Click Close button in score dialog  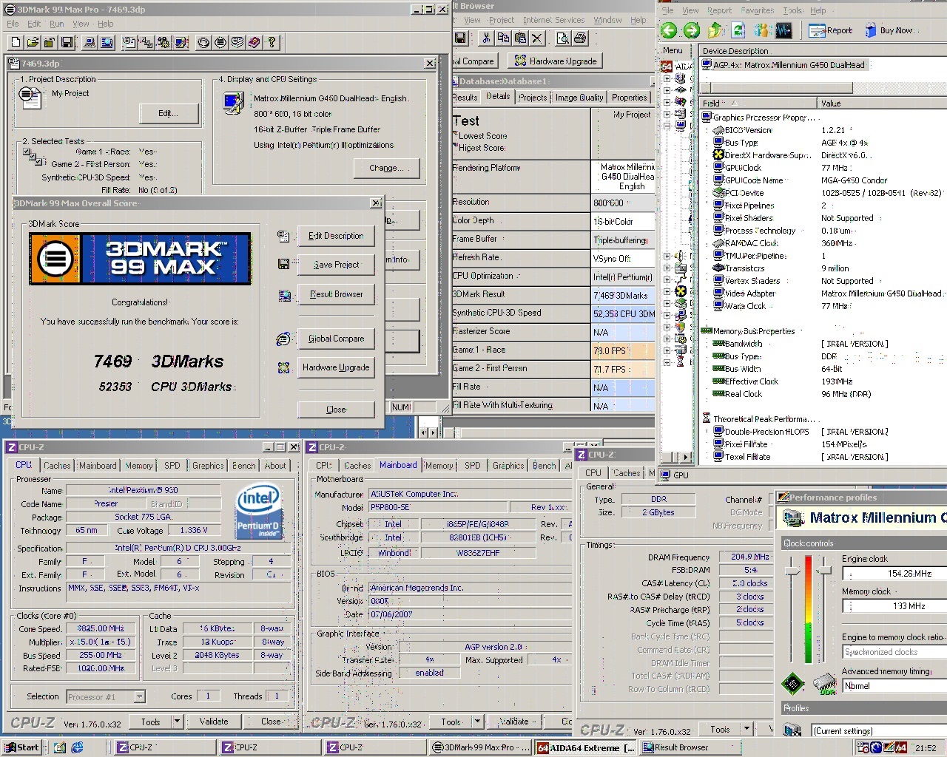tap(336, 410)
